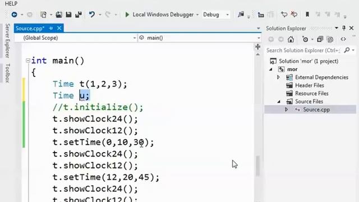Open the Local Windows Debugger target dropdown
Screen dimensions: 359x202
[x=197, y=15]
